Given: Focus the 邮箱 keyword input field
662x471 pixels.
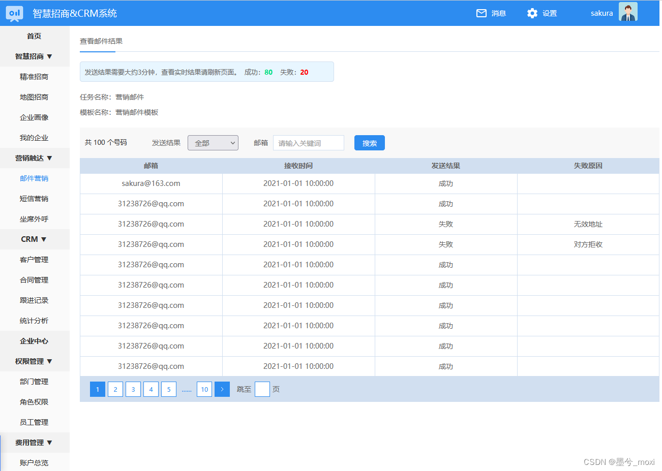Looking at the screenshot, I should 309,143.
